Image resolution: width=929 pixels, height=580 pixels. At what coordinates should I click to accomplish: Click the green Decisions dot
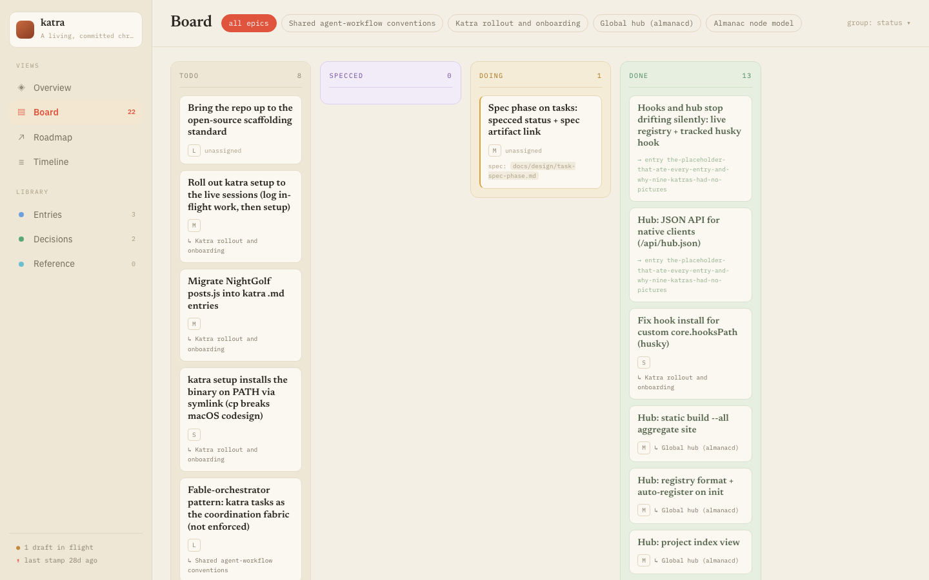pyautogui.click(x=21, y=239)
